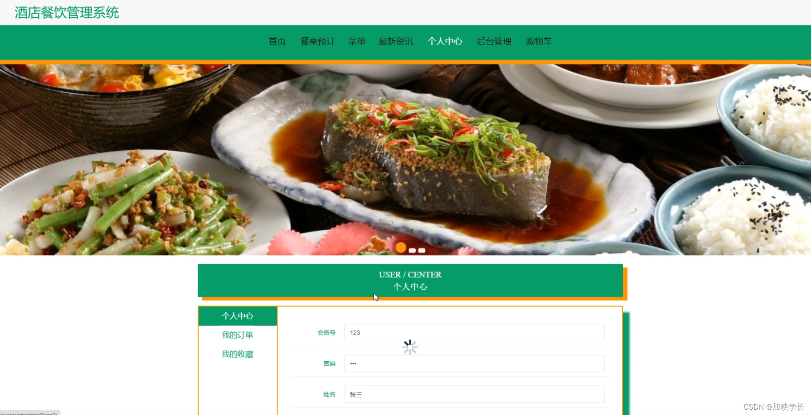811x415 pixels.
Task: Open the 菜单 page from navigation
Action: pyautogui.click(x=357, y=41)
